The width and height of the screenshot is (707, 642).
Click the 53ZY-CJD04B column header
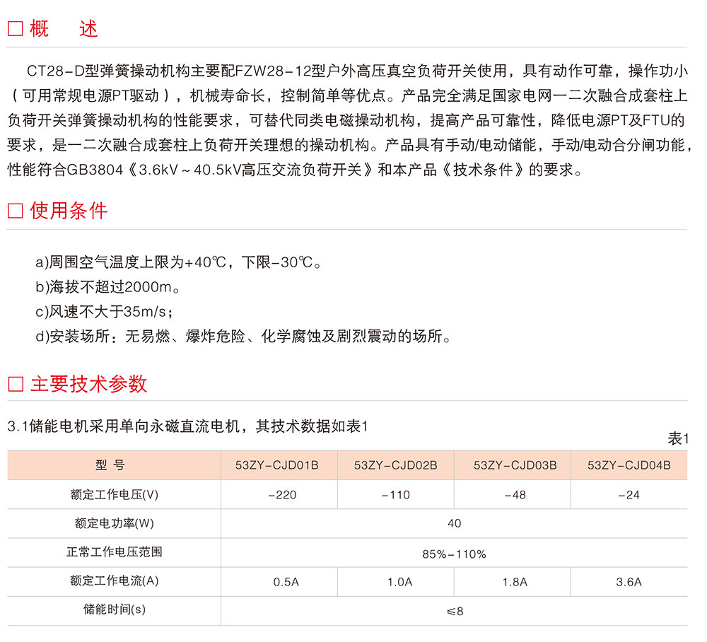pyautogui.click(x=629, y=465)
